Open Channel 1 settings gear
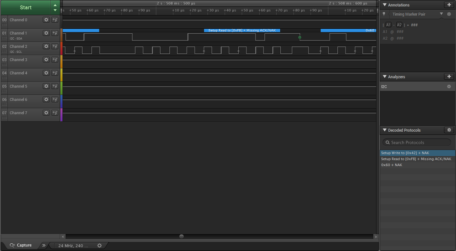This screenshot has width=456, height=251. [x=46, y=33]
